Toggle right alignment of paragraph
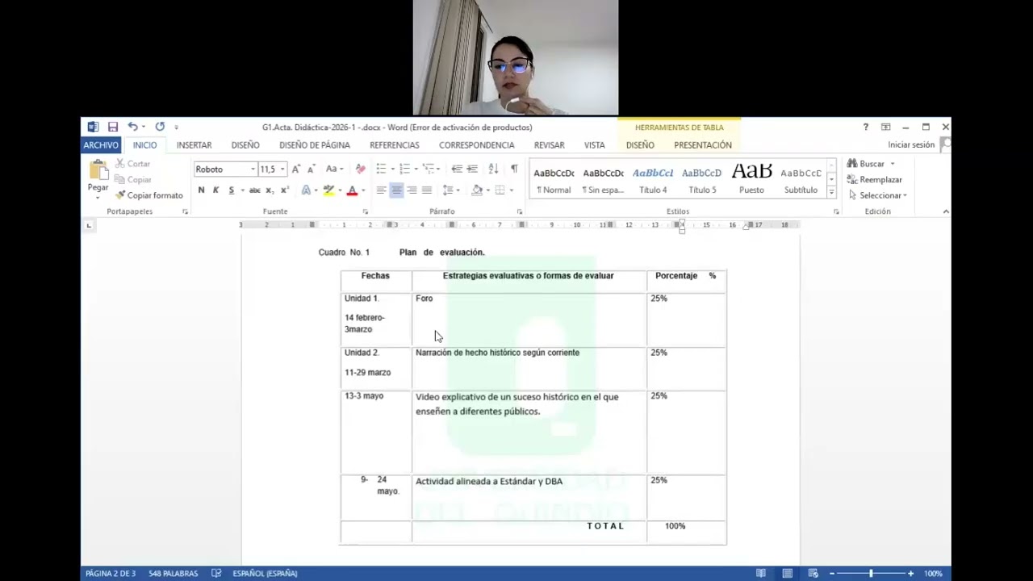This screenshot has width=1033, height=581. tap(412, 190)
